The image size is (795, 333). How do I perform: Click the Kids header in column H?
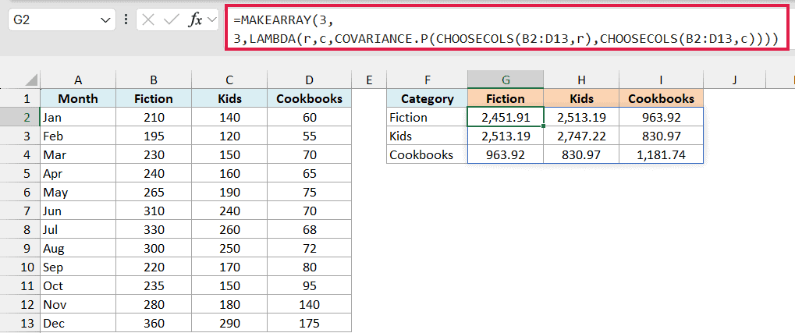tap(581, 98)
